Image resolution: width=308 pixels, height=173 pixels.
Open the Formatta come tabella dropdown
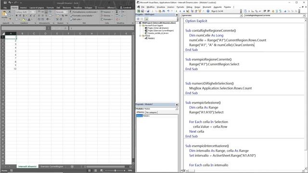tap(82, 16)
